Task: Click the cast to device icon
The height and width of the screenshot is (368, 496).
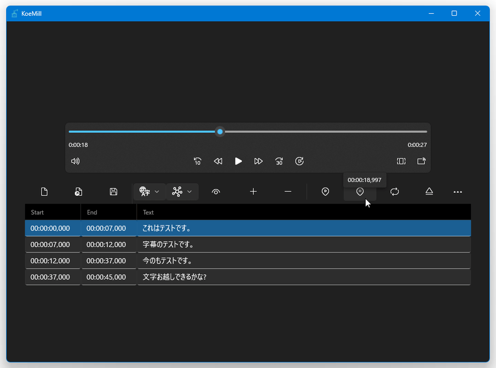Action: click(421, 161)
